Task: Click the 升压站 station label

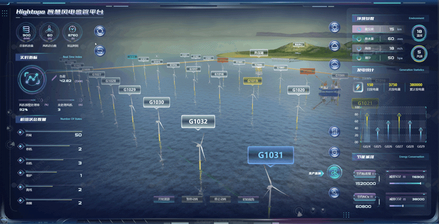Action: (258, 53)
